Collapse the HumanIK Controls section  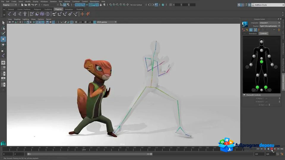click(244, 95)
